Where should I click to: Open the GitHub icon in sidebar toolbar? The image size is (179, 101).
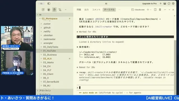[x=49, y=10]
